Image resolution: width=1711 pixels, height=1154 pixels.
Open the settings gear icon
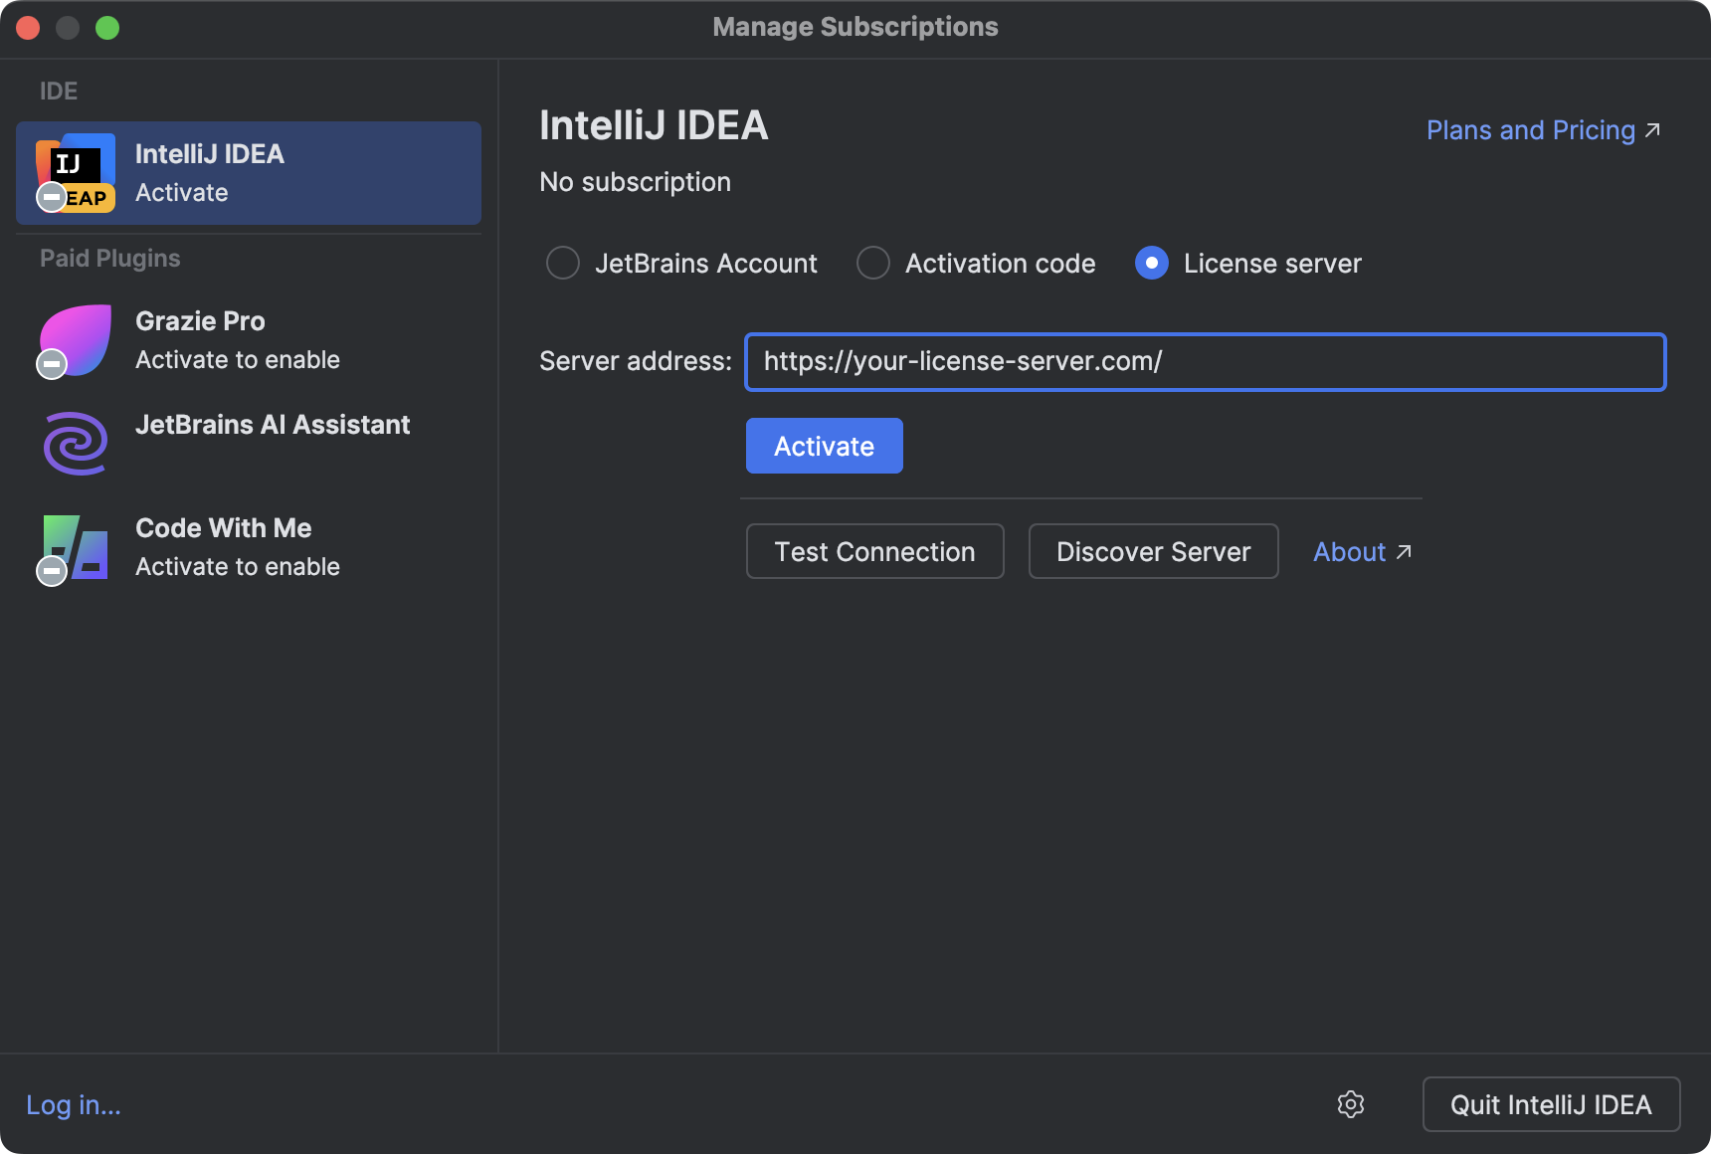[x=1351, y=1104]
